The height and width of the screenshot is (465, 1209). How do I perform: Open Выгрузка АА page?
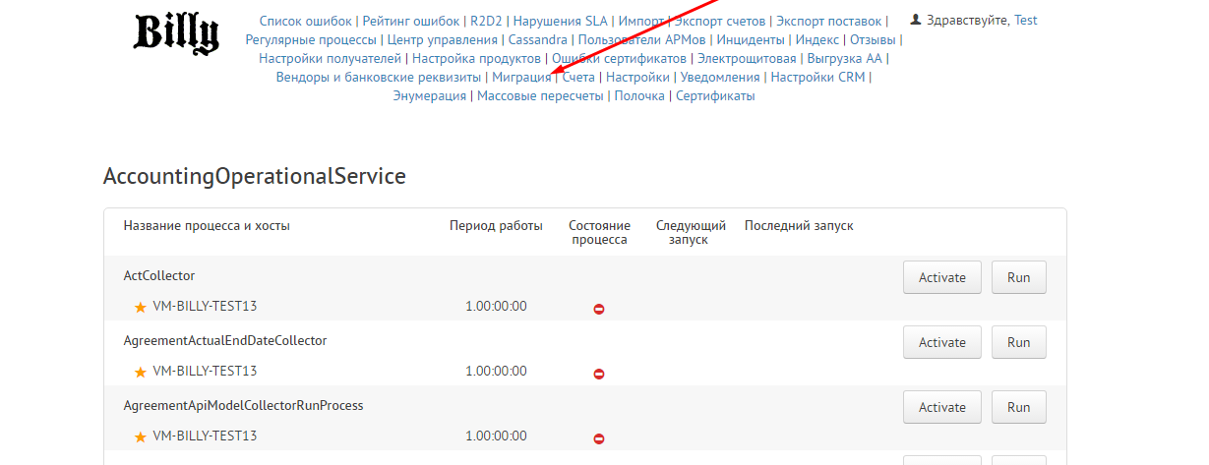(845, 58)
